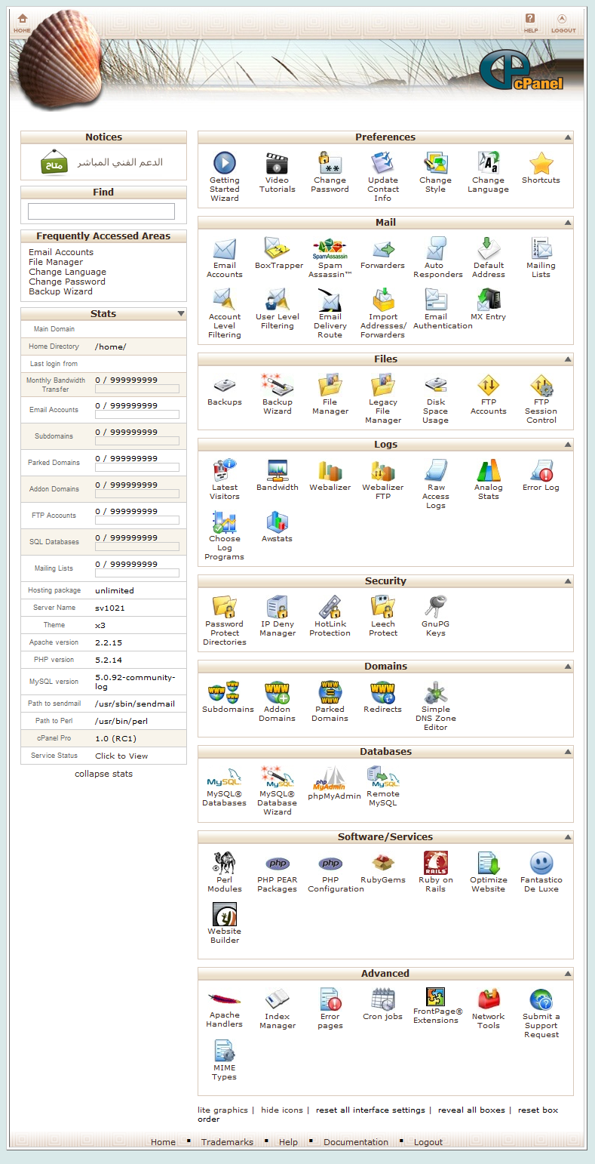Screen dimensions: 595x1164
Task: Open Awstats
Action: [278, 522]
